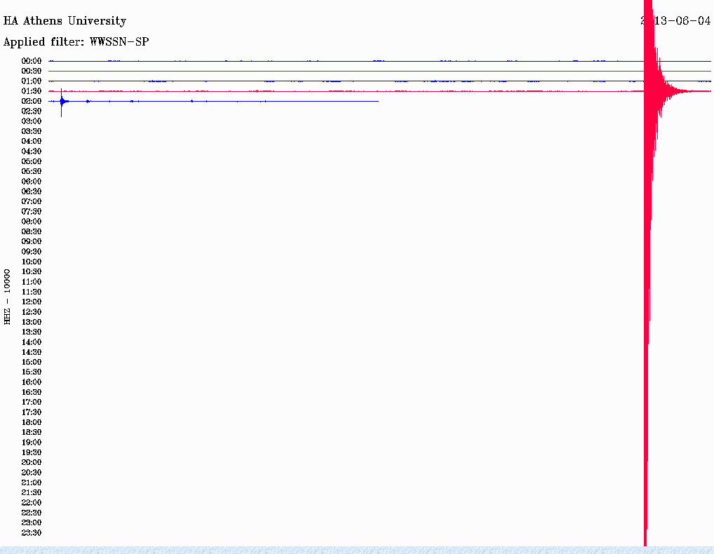
Task: Select the 00:00 time label
Action: pos(32,61)
